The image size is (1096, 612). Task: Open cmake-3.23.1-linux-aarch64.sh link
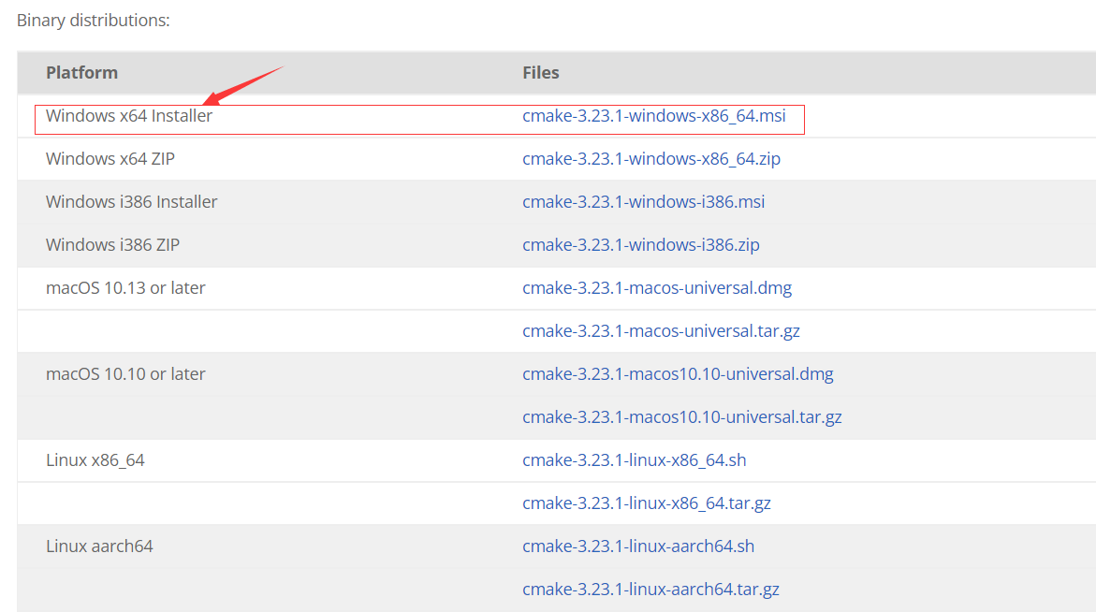tap(638, 546)
